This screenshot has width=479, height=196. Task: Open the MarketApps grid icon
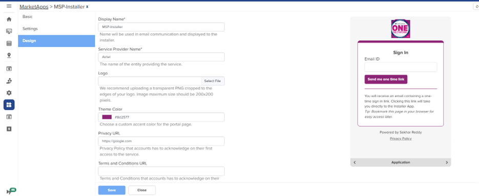pyautogui.click(x=9, y=105)
